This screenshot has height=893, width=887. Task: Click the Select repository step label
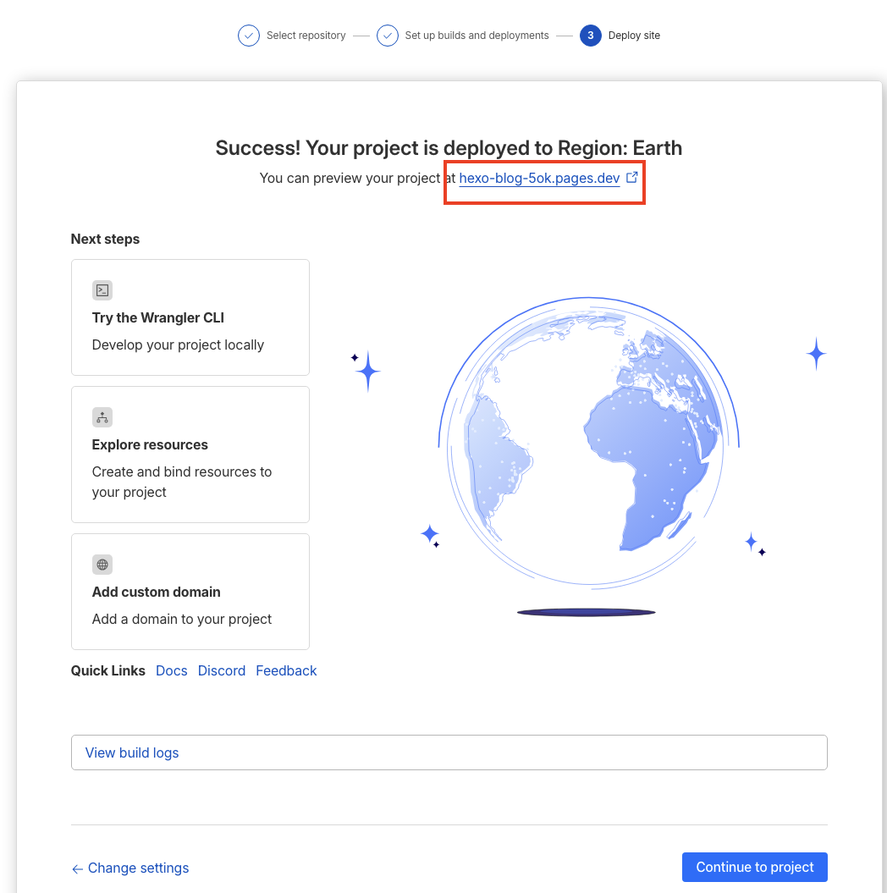[306, 36]
